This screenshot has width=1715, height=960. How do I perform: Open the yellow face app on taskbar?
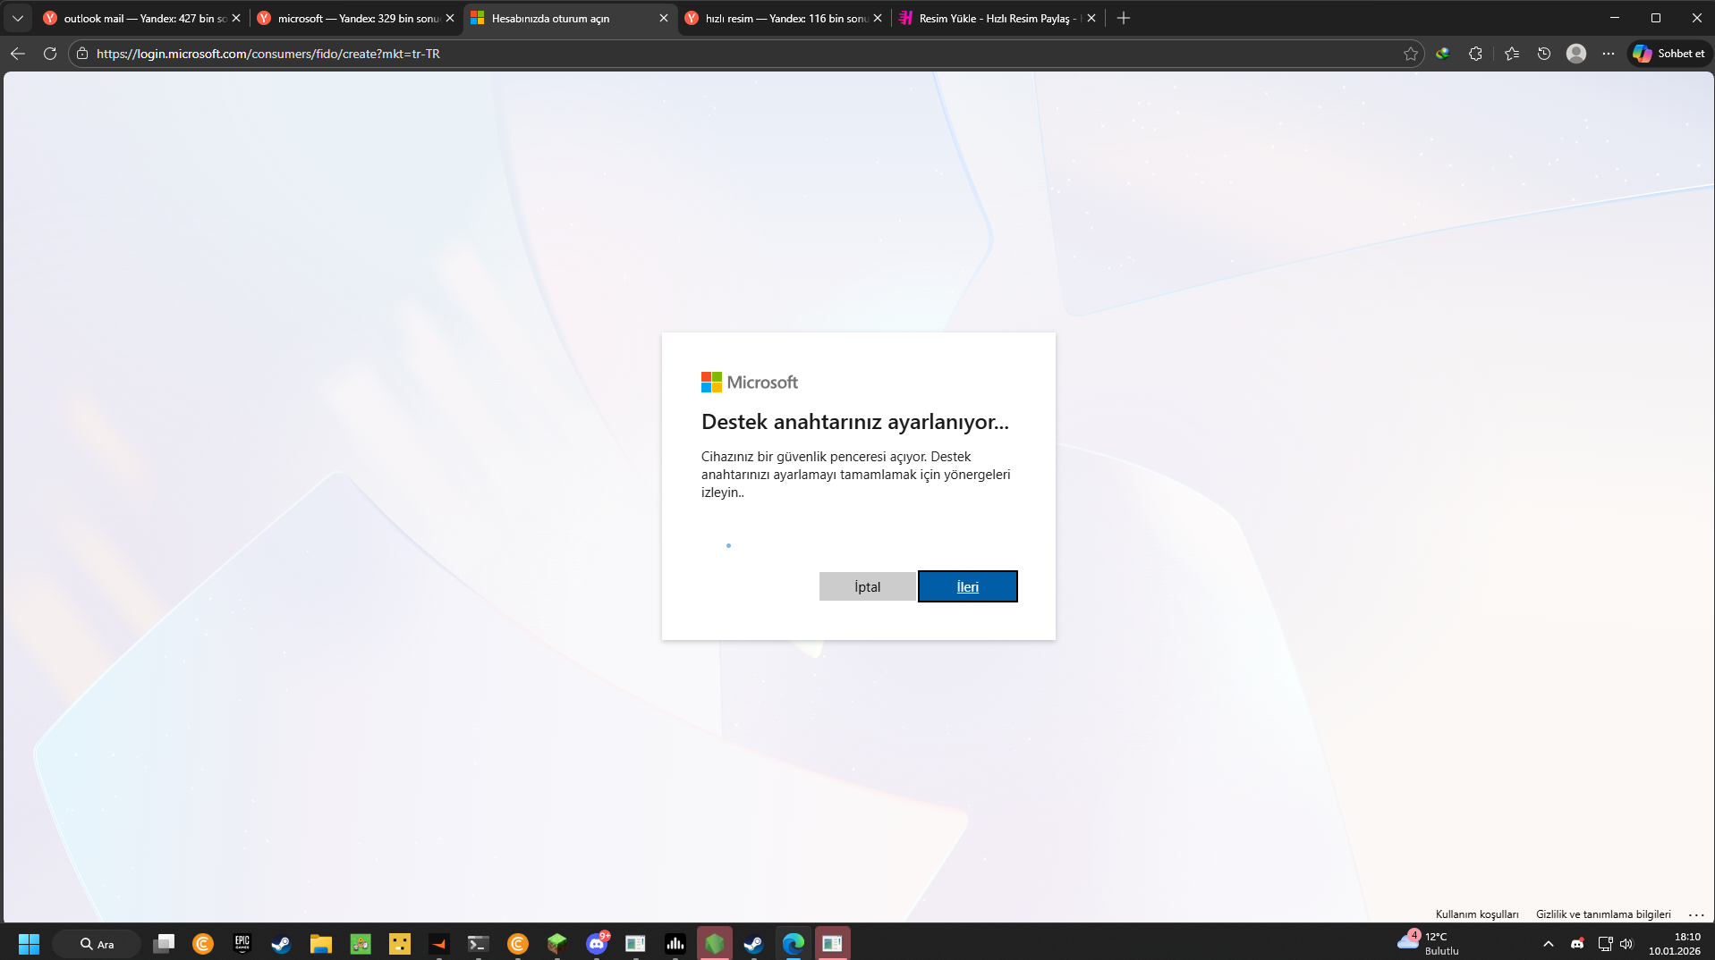click(400, 944)
